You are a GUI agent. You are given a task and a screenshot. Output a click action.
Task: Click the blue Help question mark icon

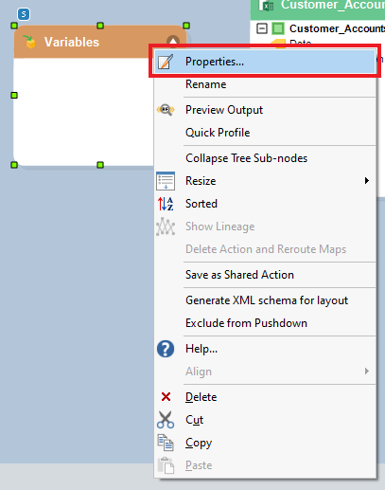coord(166,349)
